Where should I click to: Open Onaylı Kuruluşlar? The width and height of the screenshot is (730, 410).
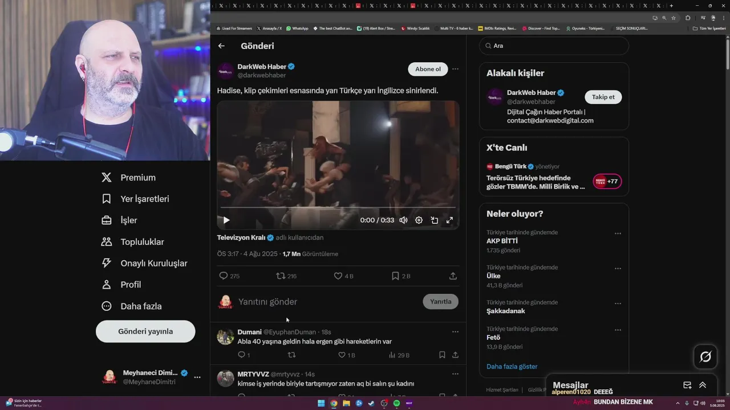[x=145, y=263]
